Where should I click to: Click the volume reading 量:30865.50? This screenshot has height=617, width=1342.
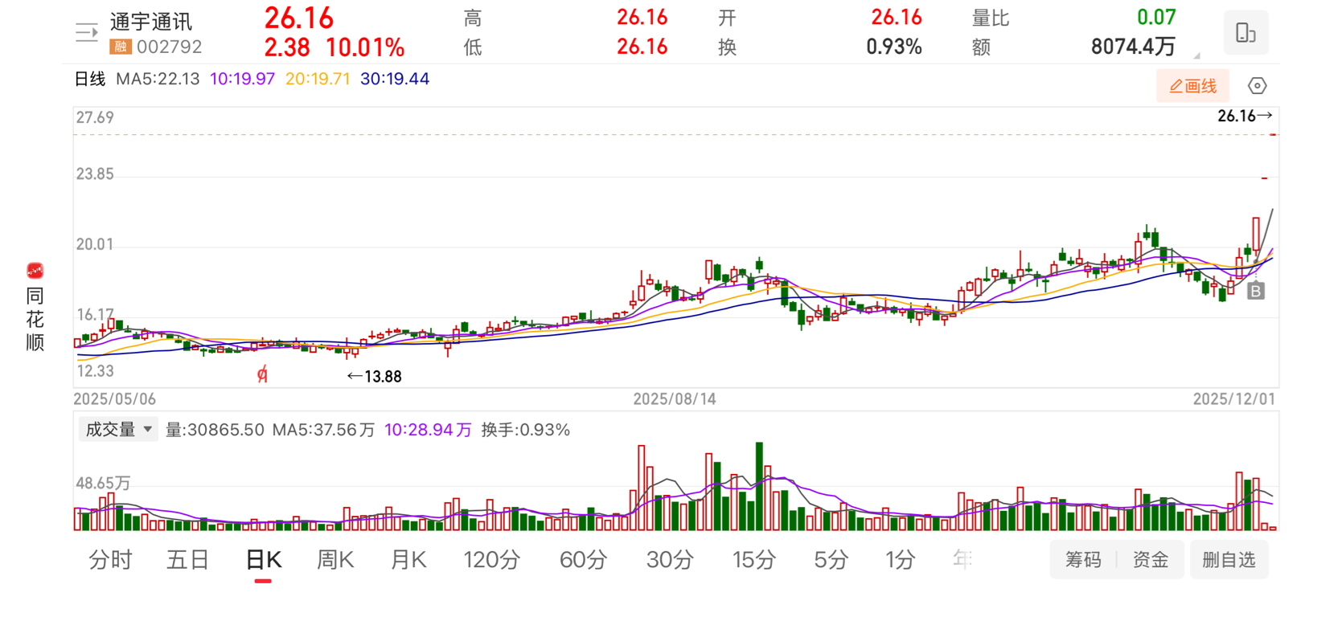(215, 430)
